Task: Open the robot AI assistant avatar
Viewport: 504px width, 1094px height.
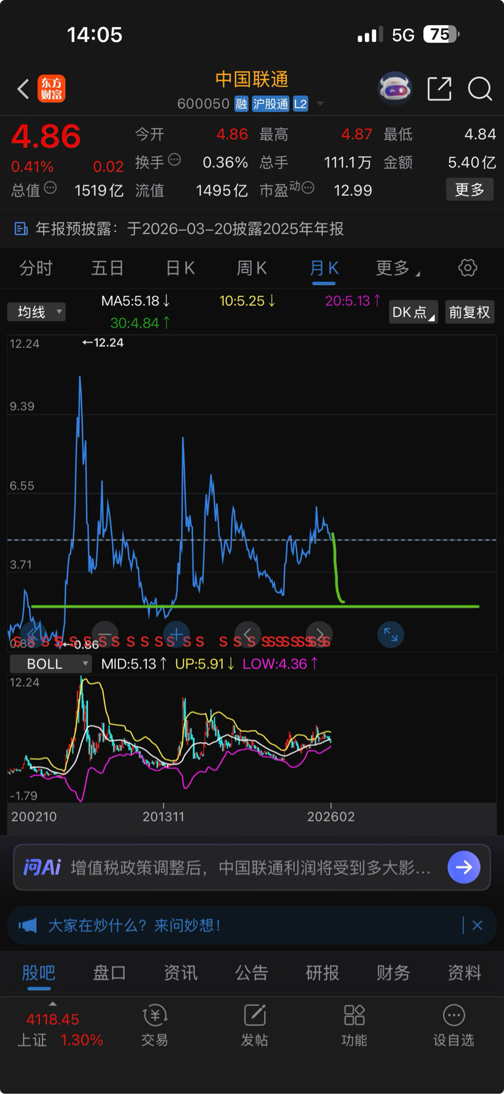Action: click(x=394, y=88)
